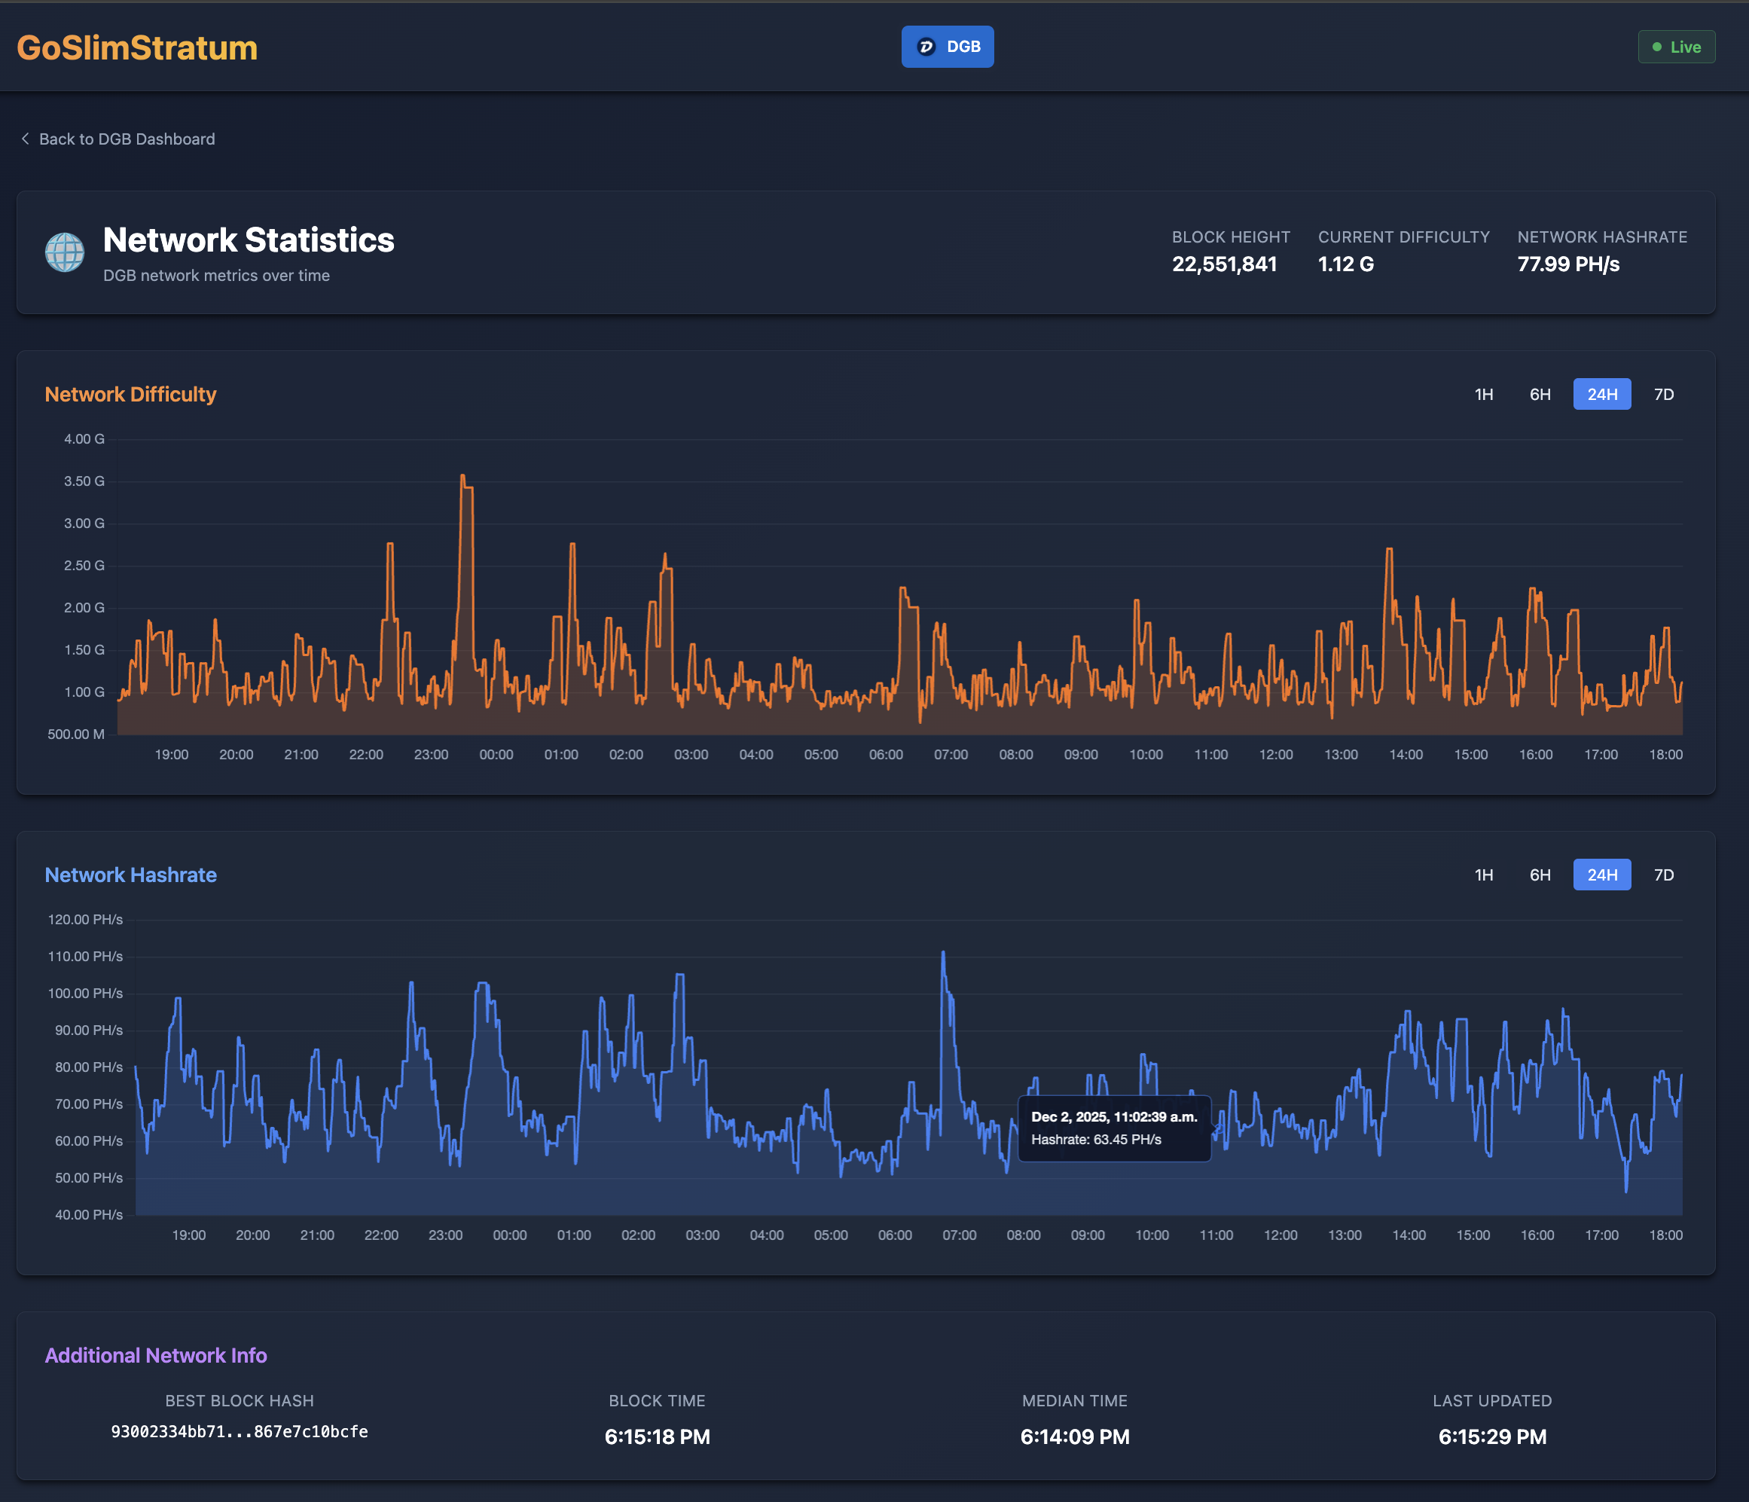Click the DGB button in the top bar
This screenshot has height=1502, width=1749.
[947, 47]
